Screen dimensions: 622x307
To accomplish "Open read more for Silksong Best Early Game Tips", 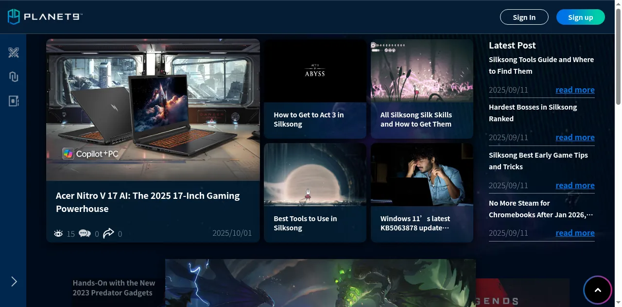I will tap(575, 185).
